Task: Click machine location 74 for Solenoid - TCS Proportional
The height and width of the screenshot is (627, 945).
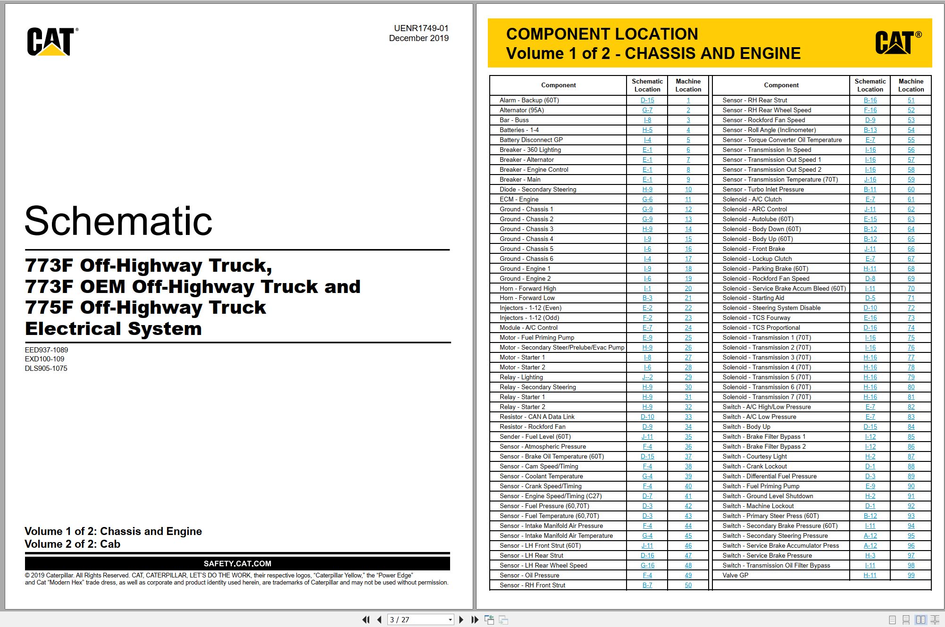Action: click(x=911, y=328)
